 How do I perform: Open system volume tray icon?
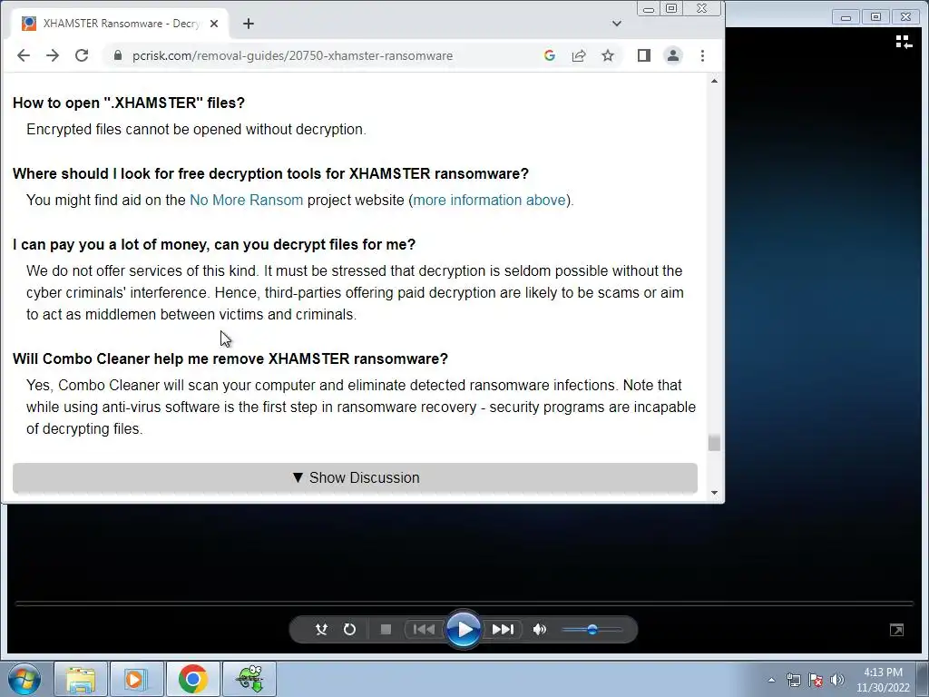[837, 680]
